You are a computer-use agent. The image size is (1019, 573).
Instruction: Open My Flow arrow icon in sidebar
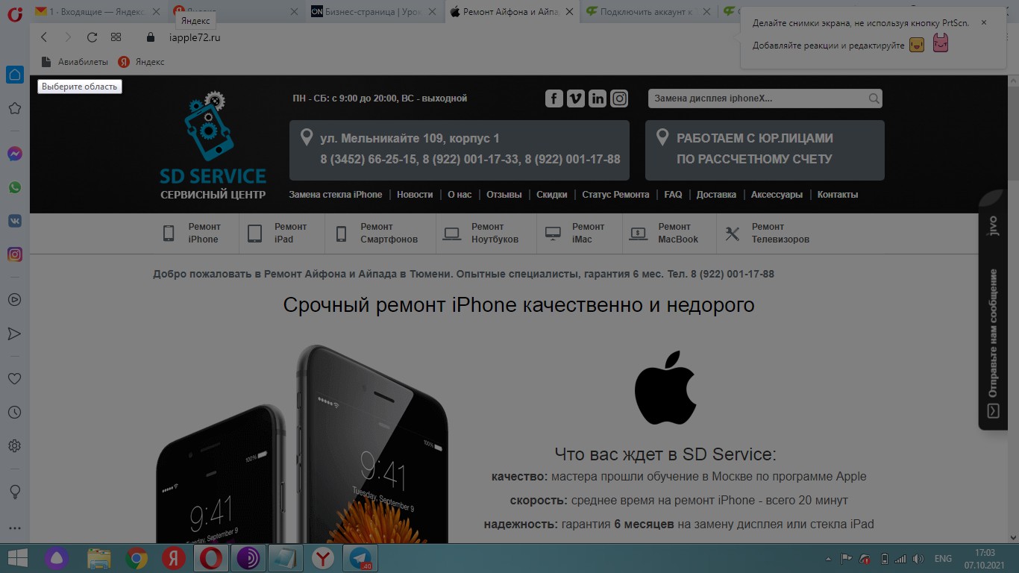14,334
